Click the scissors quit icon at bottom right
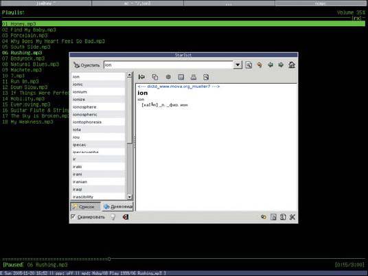This screenshot has width=368, height=276. tap(292, 217)
